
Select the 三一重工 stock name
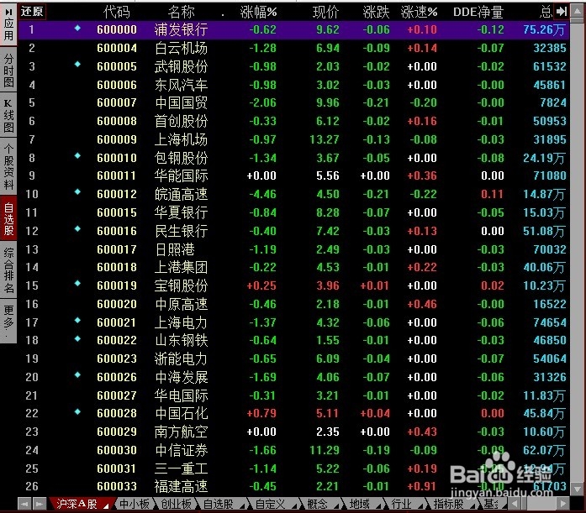point(182,469)
